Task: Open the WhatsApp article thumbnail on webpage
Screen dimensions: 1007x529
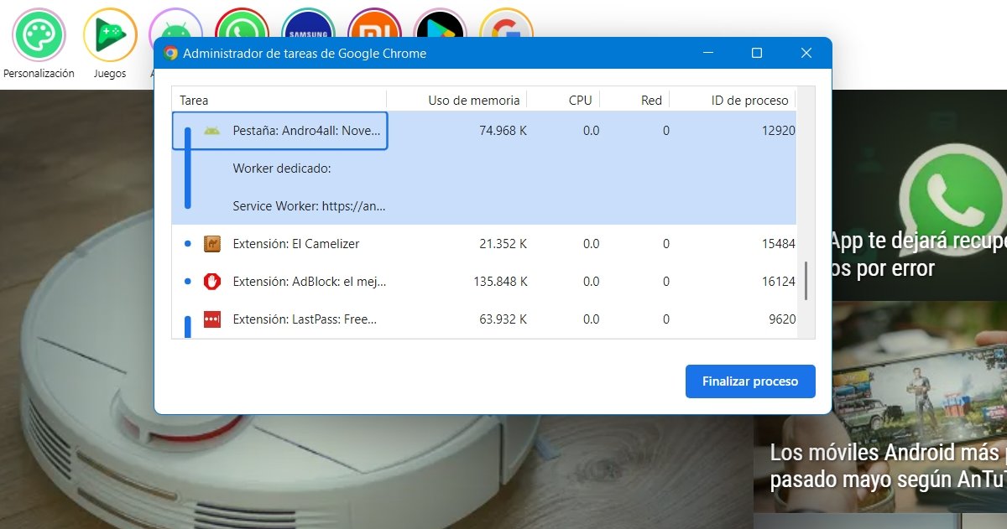Action: click(920, 194)
